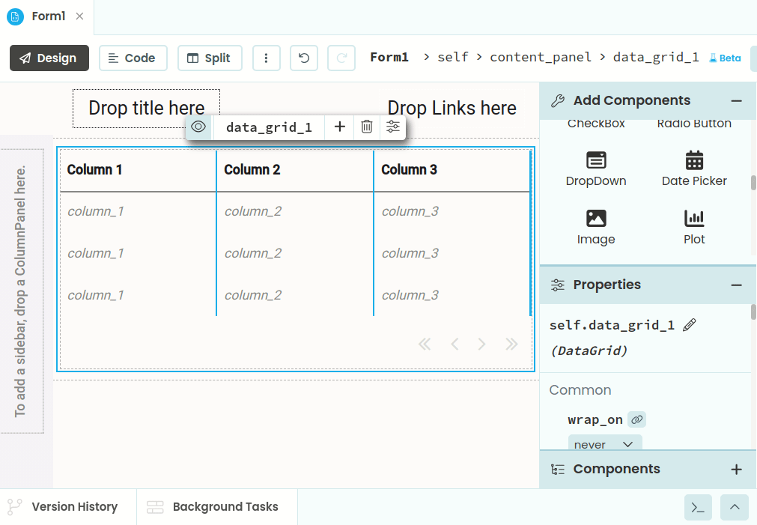Select the Image component icon
This screenshot has width=757, height=525.
pos(596,219)
